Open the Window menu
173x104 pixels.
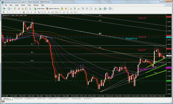[36, 5]
